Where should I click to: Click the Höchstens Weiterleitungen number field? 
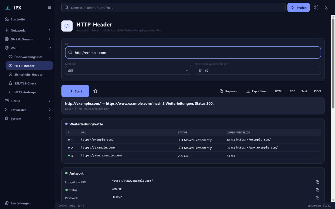point(258,71)
